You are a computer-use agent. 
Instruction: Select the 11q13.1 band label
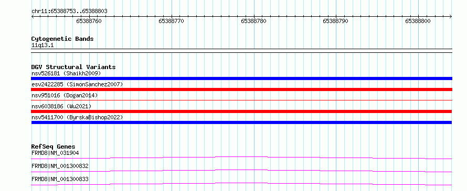(x=43, y=46)
